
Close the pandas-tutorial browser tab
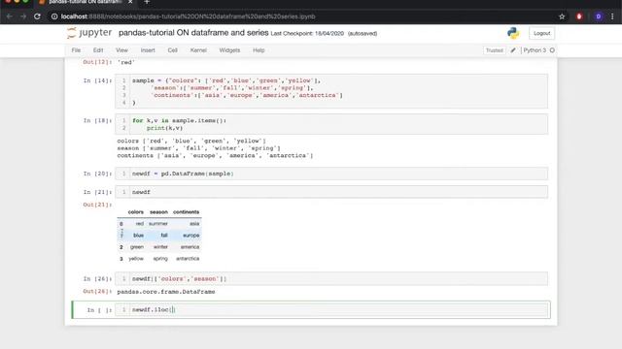[x=130, y=2]
